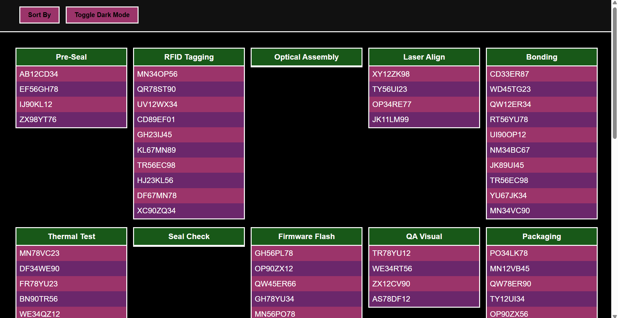Select the Optical Assembly column header
This screenshot has width=618, height=318.
pyautogui.click(x=306, y=57)
